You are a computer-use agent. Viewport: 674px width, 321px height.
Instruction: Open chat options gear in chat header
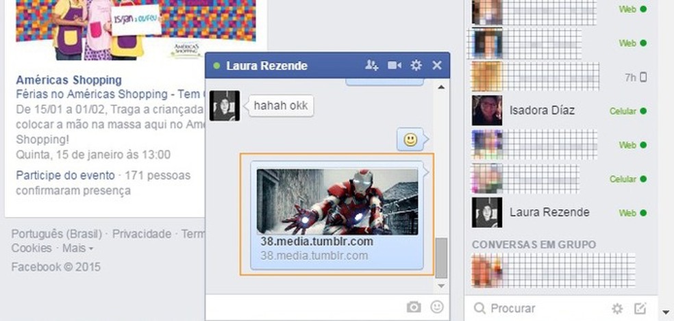[x=416, y=65]
